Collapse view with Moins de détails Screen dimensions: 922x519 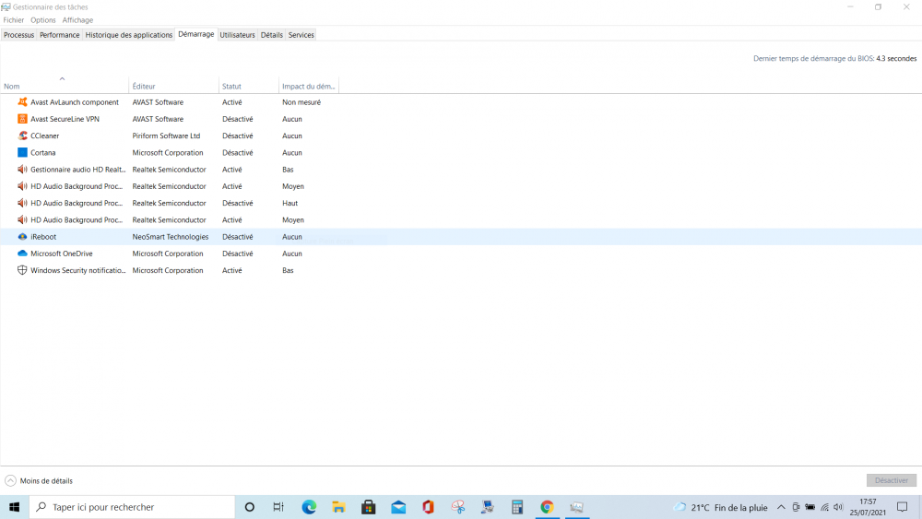pyautogui.click(x=39, y=480)
